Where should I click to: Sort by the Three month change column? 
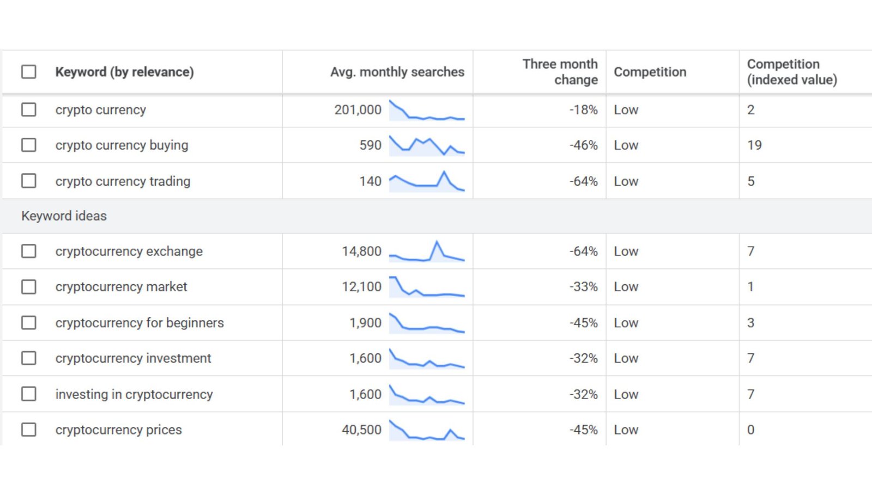coord(560,71)
